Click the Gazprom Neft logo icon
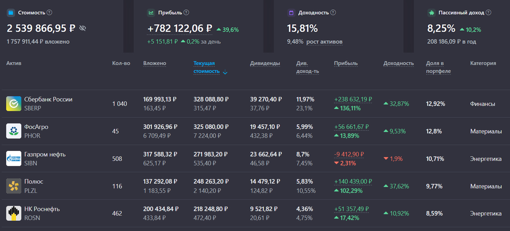510x231 pixels. click(14, 158)
